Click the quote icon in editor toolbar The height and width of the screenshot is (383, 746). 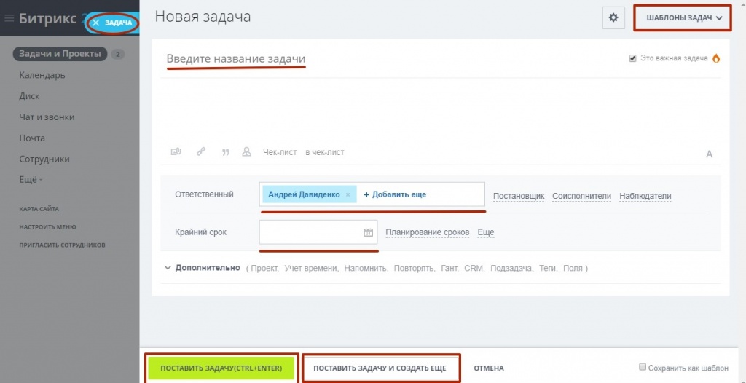tap(225, 152)
